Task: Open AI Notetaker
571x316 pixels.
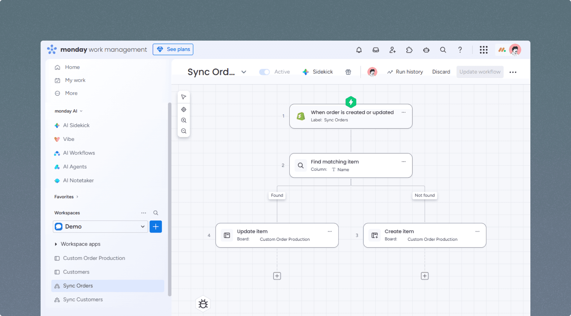Action: tap(78, 181)
